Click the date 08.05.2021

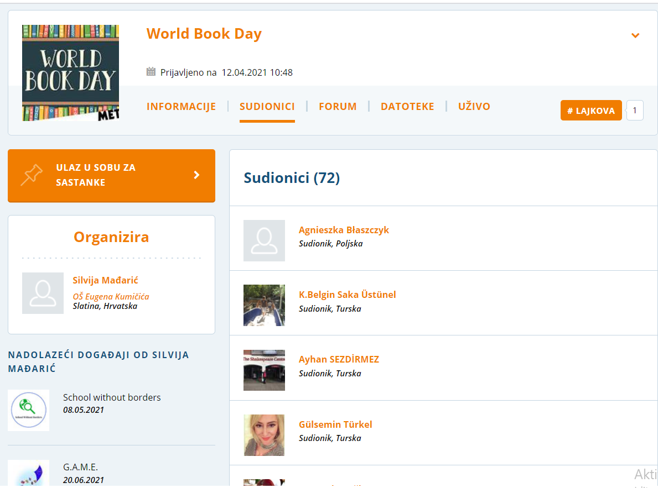coord(84,410)
